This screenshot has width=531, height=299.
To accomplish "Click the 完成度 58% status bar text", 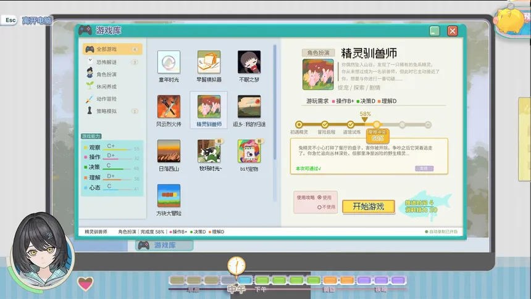I will pos(153,232).
